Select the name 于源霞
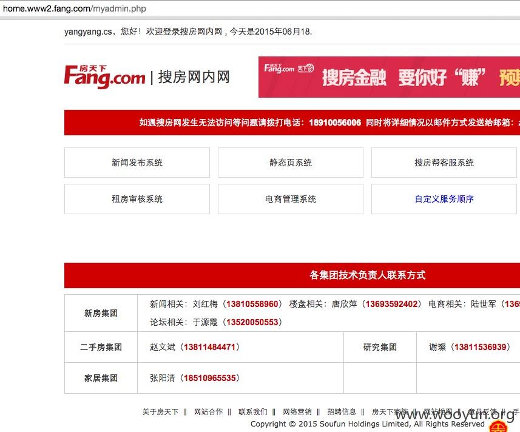This screenshot has height=432, width=520. pyautogui.click(x=205, y=322)
